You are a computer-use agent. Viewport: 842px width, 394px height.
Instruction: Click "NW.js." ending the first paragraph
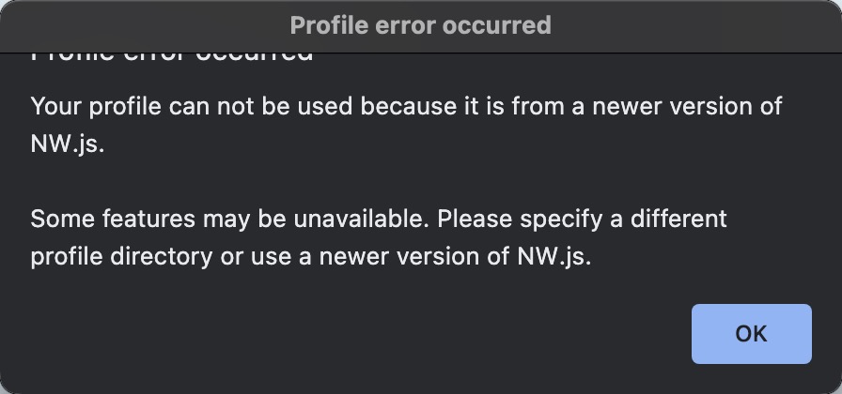click(x=62, y=143)
